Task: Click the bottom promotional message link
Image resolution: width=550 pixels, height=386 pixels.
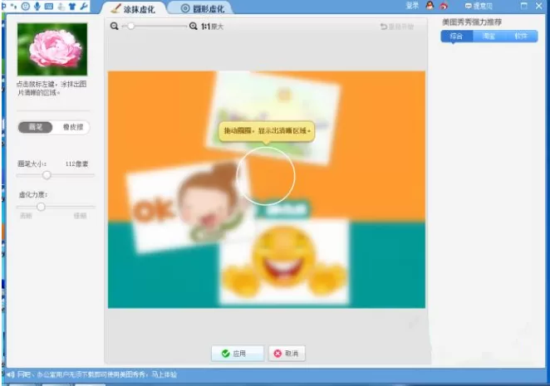Action: [97, 374]
